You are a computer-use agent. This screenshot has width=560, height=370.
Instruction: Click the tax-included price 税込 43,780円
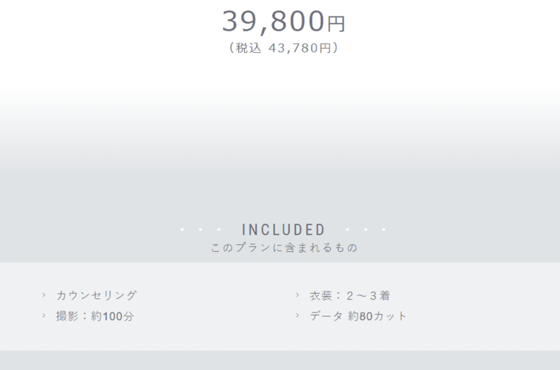pyautogui.click(x=283, y=48)
